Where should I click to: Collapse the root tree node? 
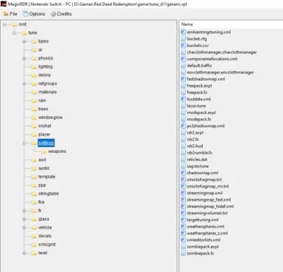click(4, 24)
